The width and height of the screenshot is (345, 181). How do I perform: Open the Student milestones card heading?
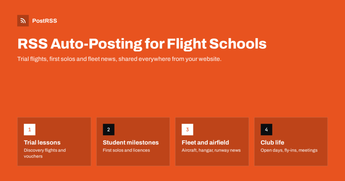point(131,142)
